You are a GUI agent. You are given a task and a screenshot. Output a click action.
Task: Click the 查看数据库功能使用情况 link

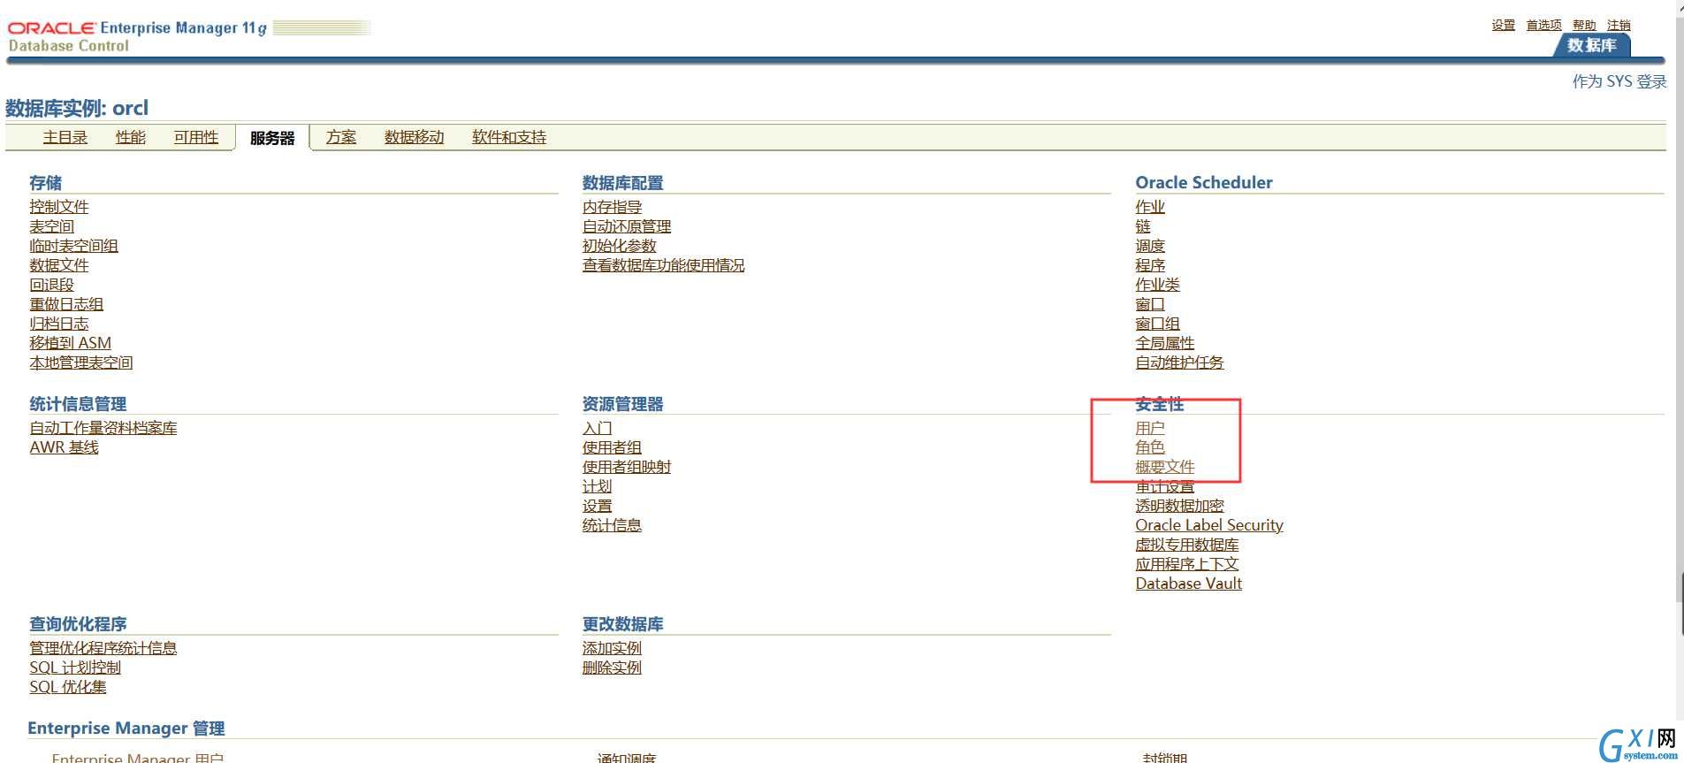coord(664,264)
